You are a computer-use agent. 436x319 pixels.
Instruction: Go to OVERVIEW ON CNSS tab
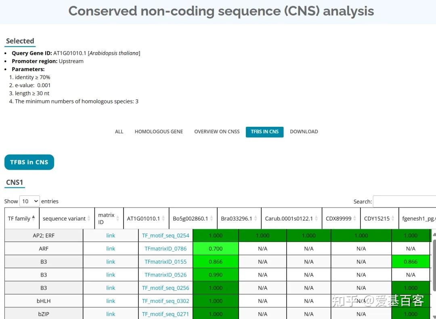pos(217,132)
